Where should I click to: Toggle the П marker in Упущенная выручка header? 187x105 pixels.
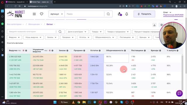pos(50,50)
